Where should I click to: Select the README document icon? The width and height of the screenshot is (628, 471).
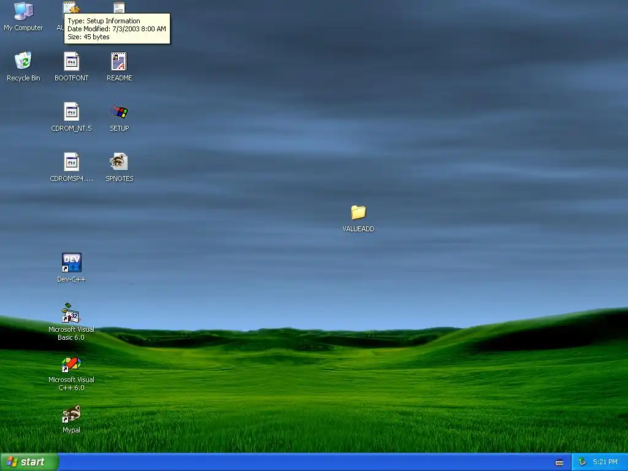click(x=119, y=61)
